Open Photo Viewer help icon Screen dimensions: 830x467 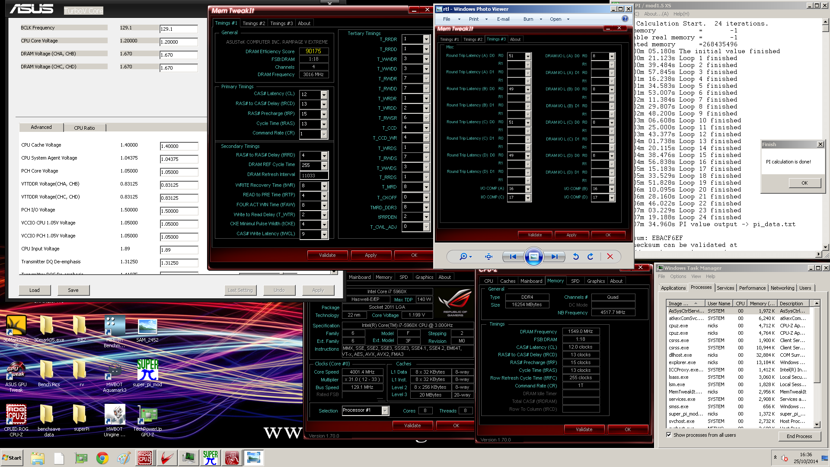click(x=625, y=19)
